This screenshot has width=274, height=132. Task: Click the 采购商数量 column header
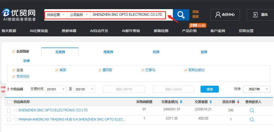[144, 102]
